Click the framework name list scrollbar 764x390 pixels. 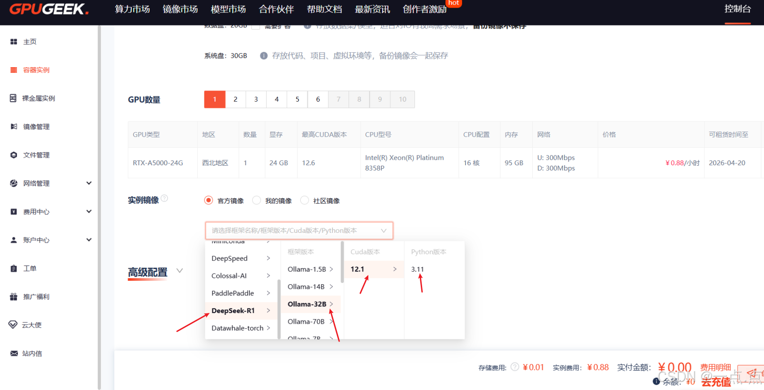point(279,309)
